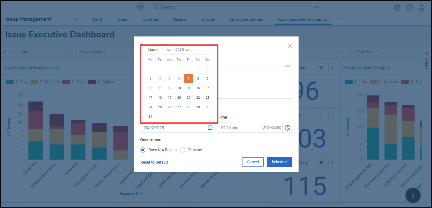The image size is (432, 208).
Task: Expand the Issue Management dropdown
Action: point(77,19)
